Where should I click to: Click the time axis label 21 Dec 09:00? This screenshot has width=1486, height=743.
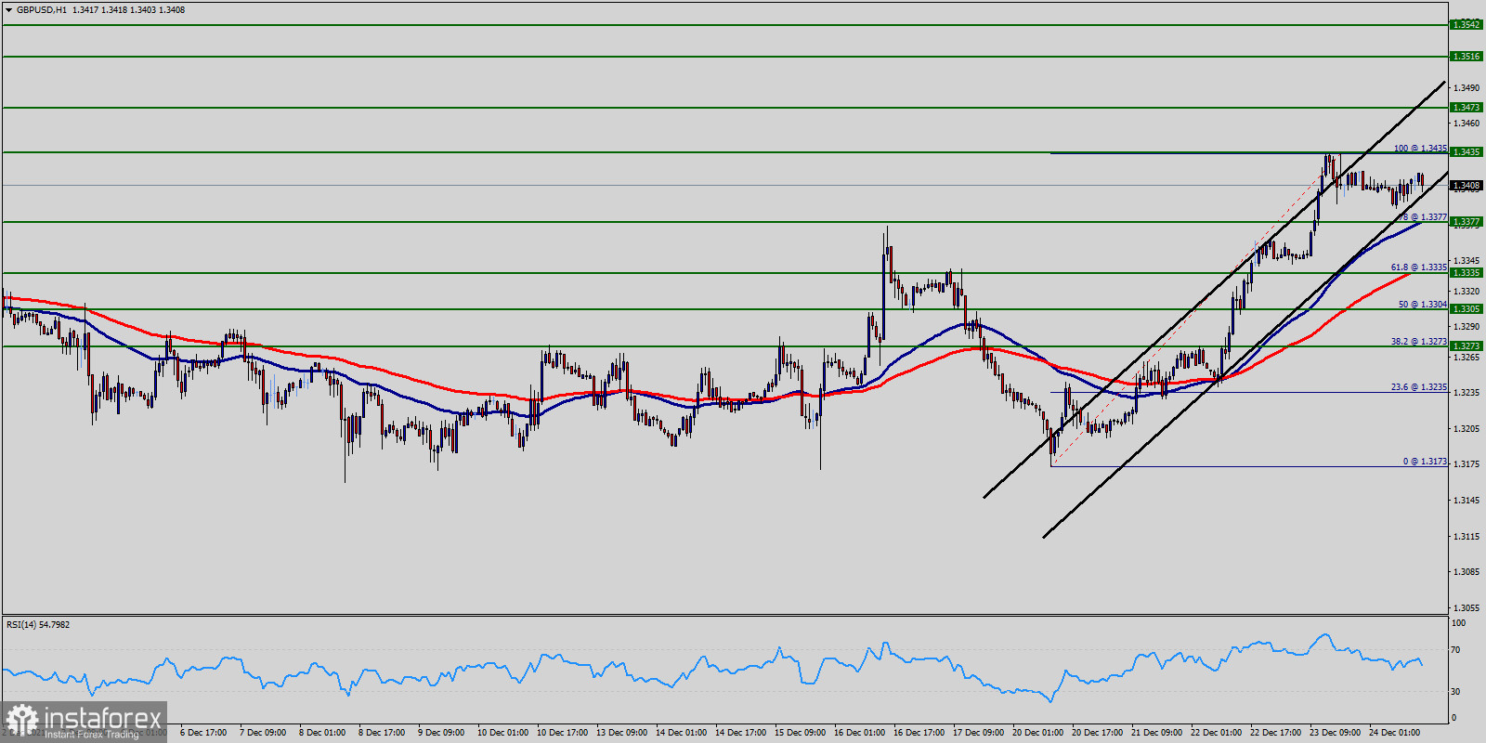1156,733
